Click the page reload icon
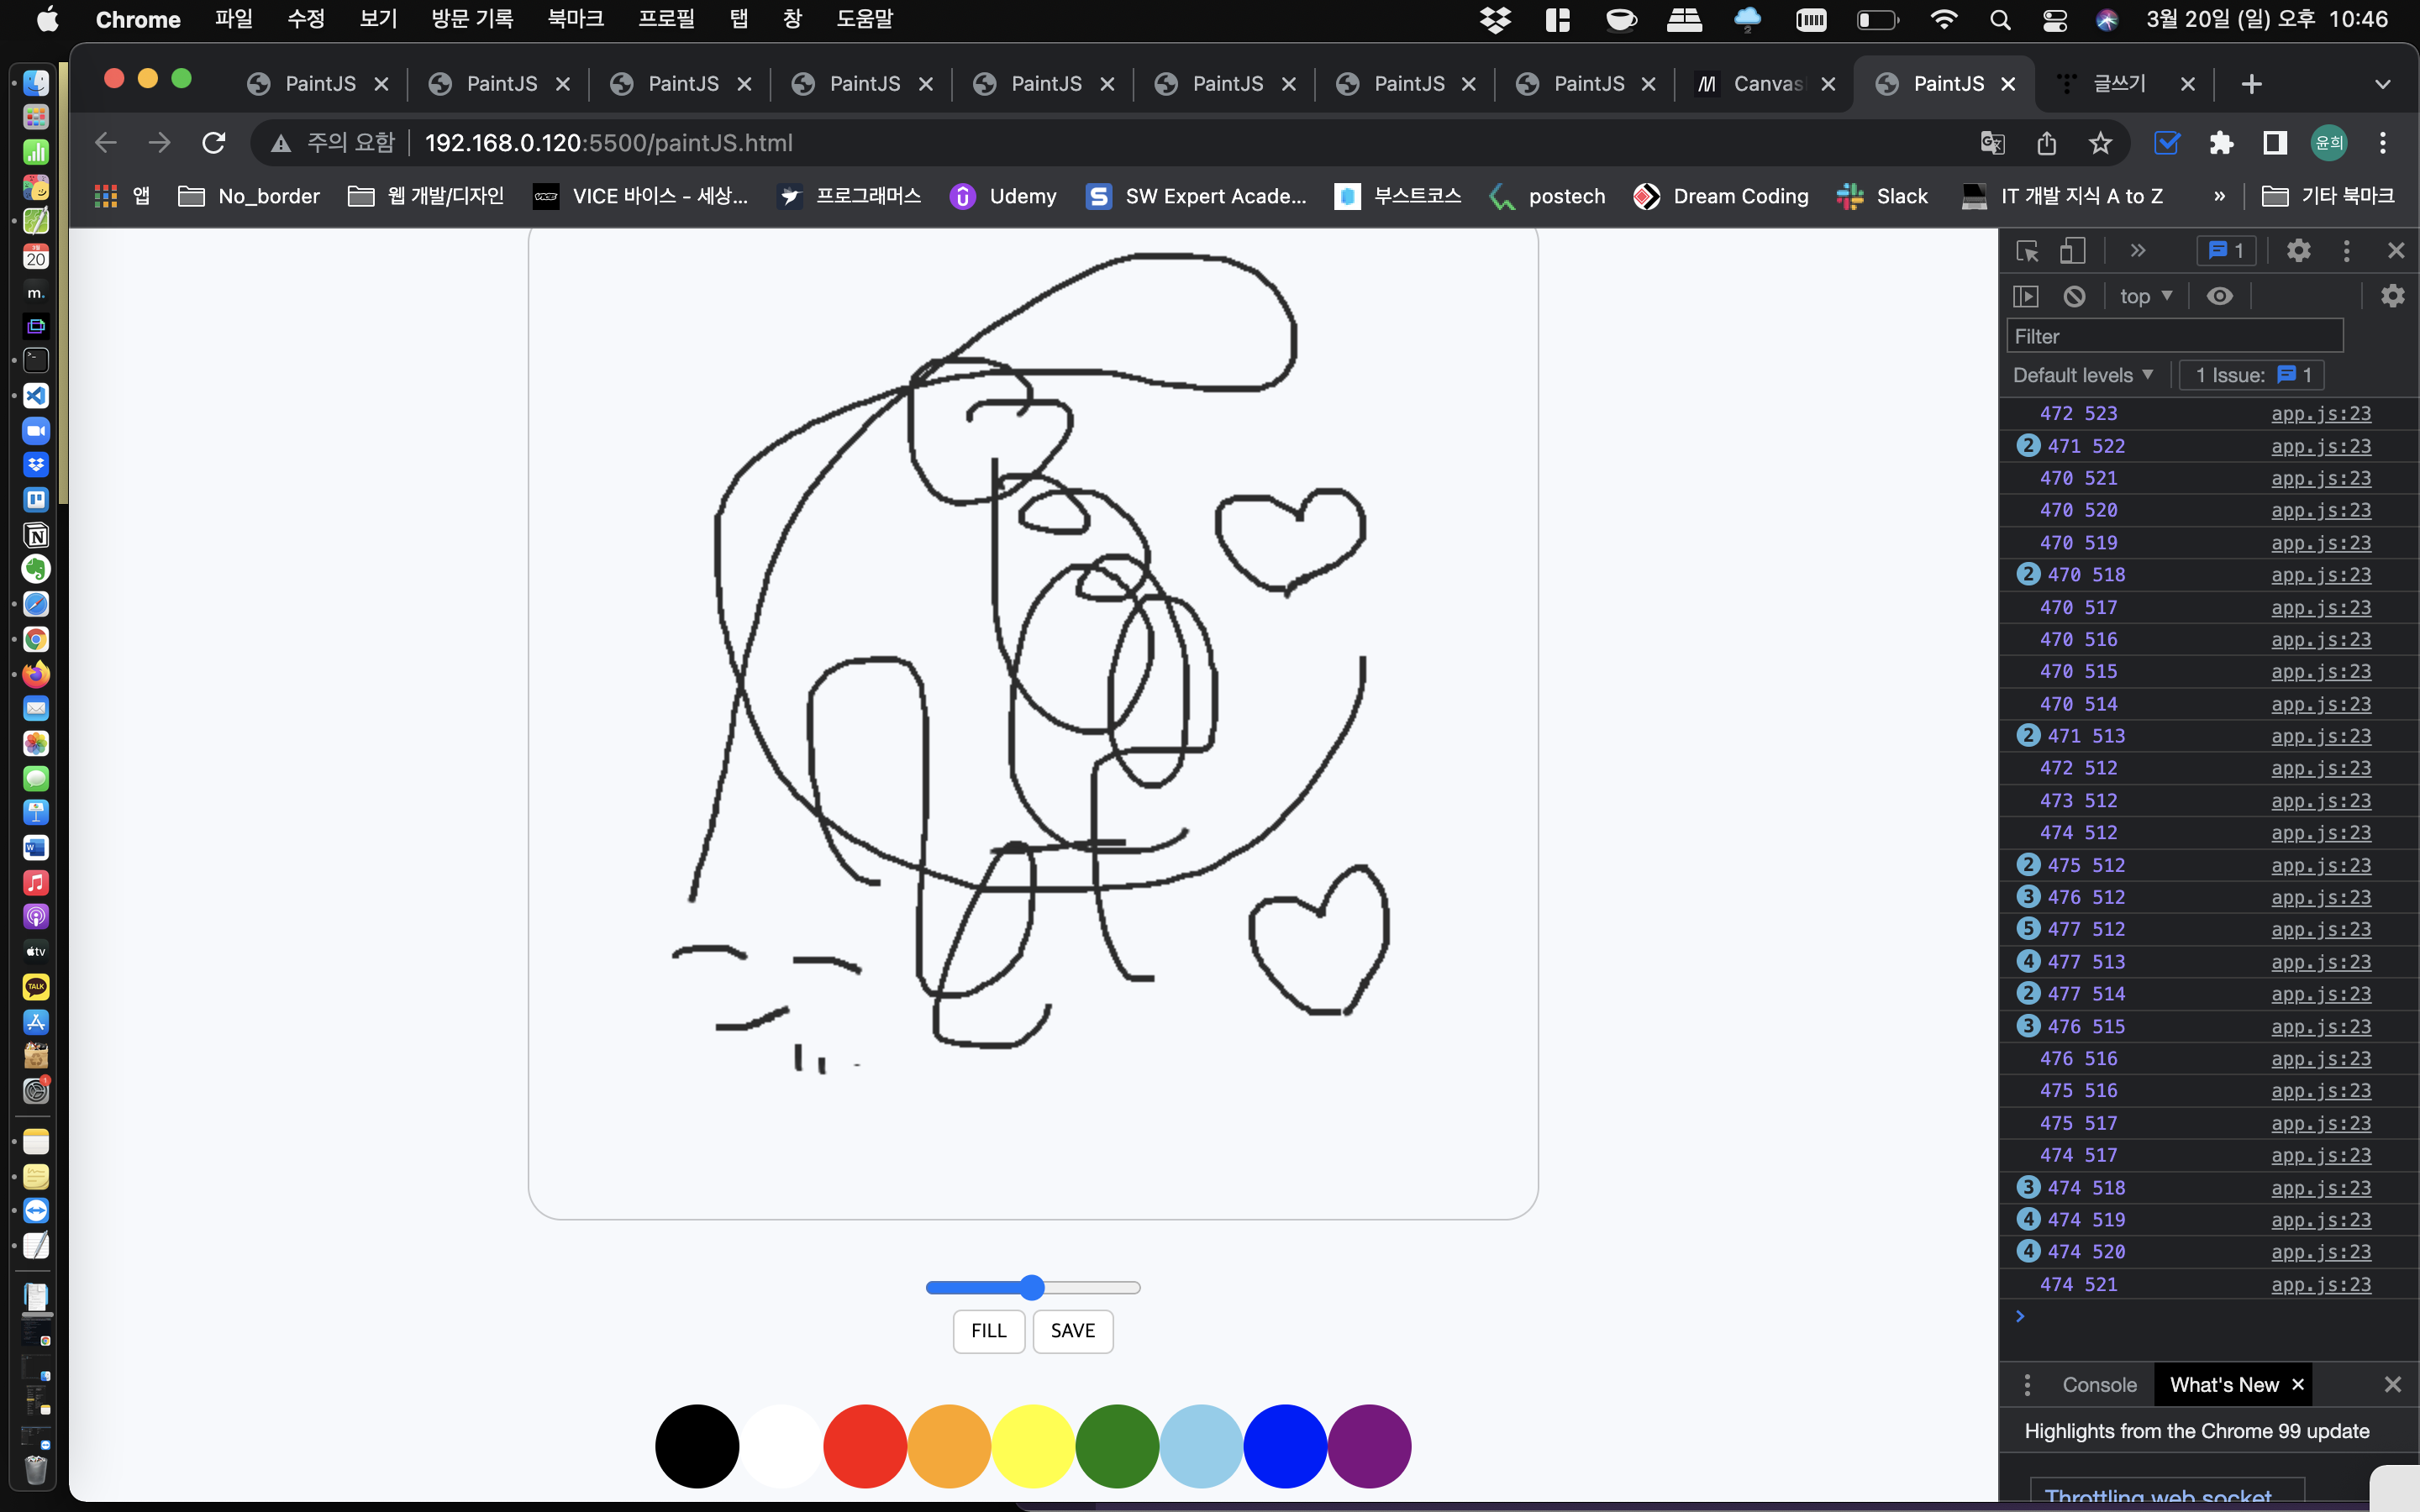 [213, 143]
